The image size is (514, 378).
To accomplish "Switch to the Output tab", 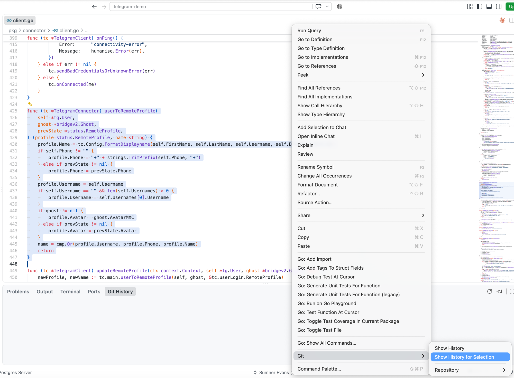I will (45, 291).
